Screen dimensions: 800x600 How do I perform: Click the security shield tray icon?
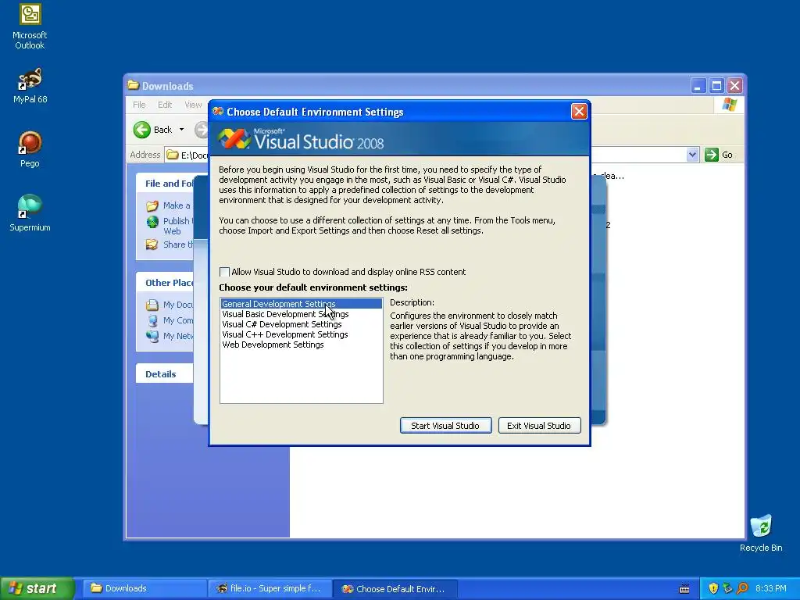[x=713, y=588]
